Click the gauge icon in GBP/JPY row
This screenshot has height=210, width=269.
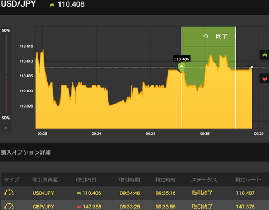(x=9, y=207)
